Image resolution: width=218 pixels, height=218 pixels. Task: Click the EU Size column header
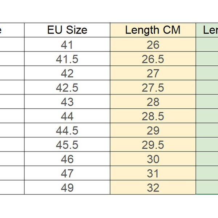pyautogui.click(x=67, y=30)
